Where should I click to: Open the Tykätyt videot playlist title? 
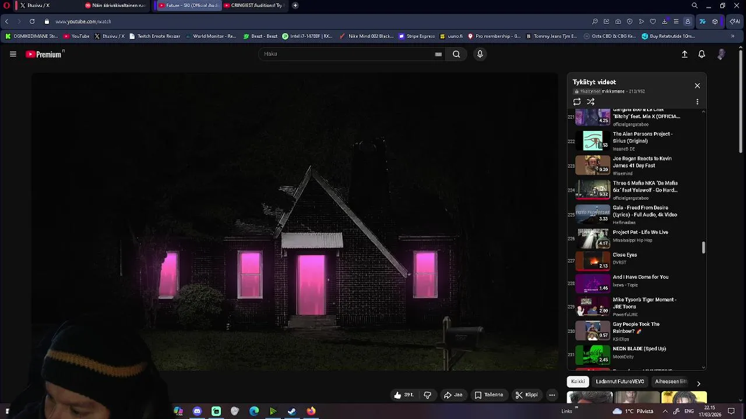[x=594, y=82]
